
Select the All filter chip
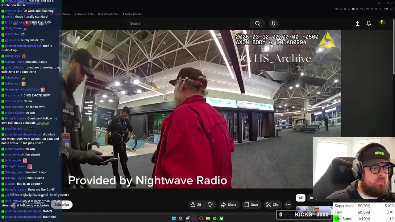tap(301, 198)
